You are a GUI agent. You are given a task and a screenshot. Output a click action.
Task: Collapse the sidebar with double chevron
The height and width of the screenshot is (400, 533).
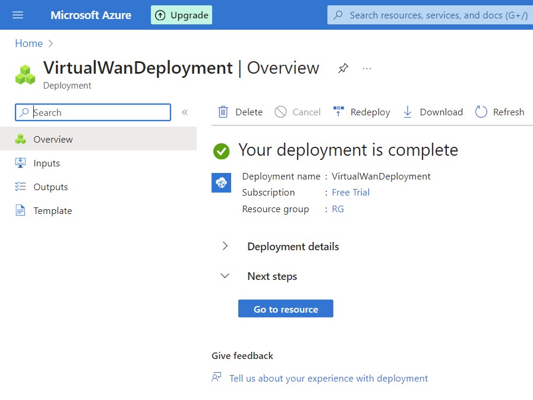(185, 112)
